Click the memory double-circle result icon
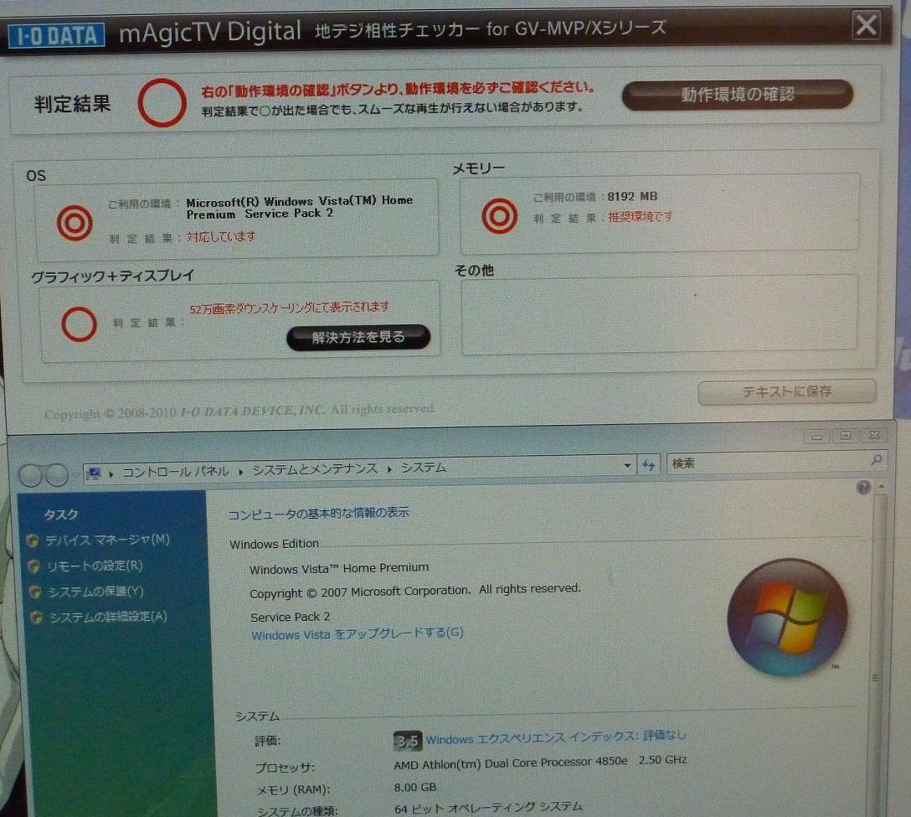This screenshot has width=911, height=817. [499, 215]
